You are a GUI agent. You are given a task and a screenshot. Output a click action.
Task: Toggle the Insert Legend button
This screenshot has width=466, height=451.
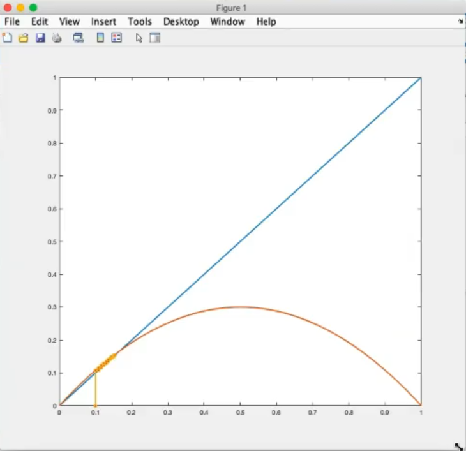(116, 38)
